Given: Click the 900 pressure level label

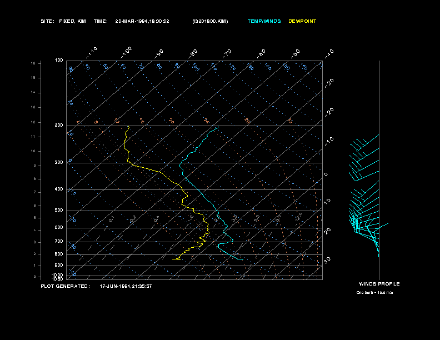Looking at the screenshot, I should [x=59, y=266].
